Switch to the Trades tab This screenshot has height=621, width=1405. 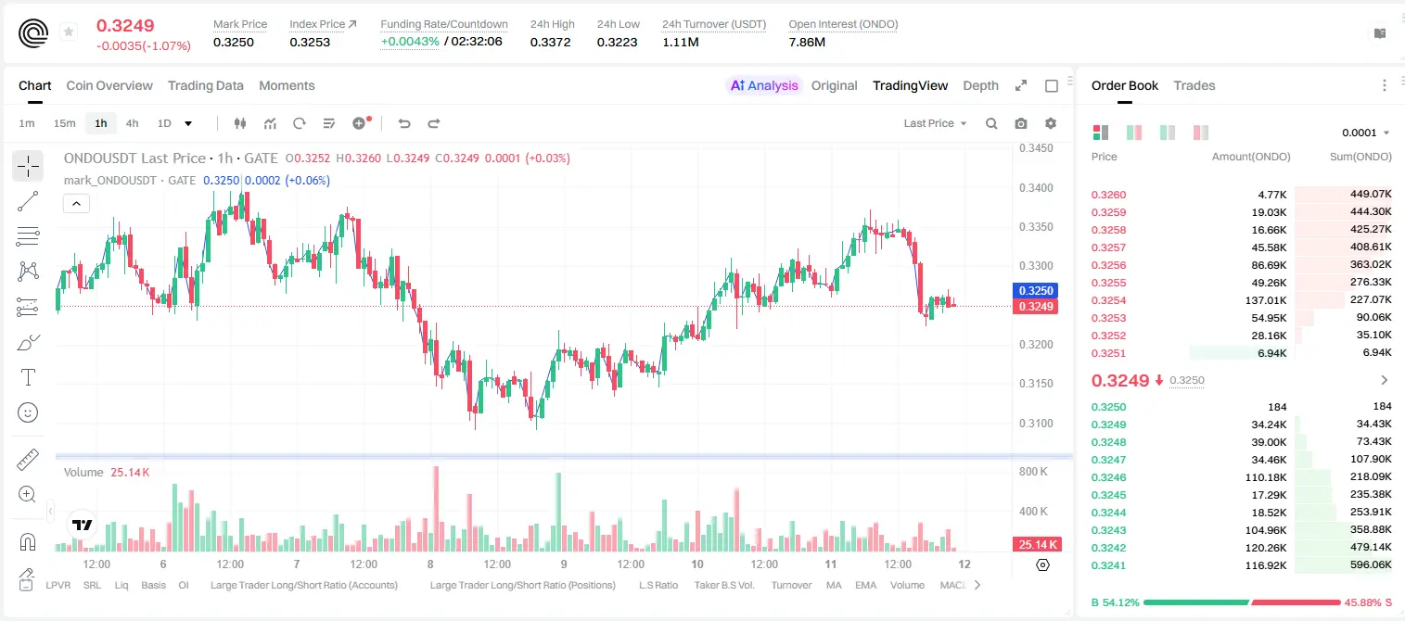click(1194, 85)
